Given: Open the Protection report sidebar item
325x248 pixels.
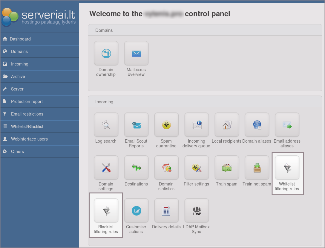Looking at the screenshot, I should click(x=27, y=102).
